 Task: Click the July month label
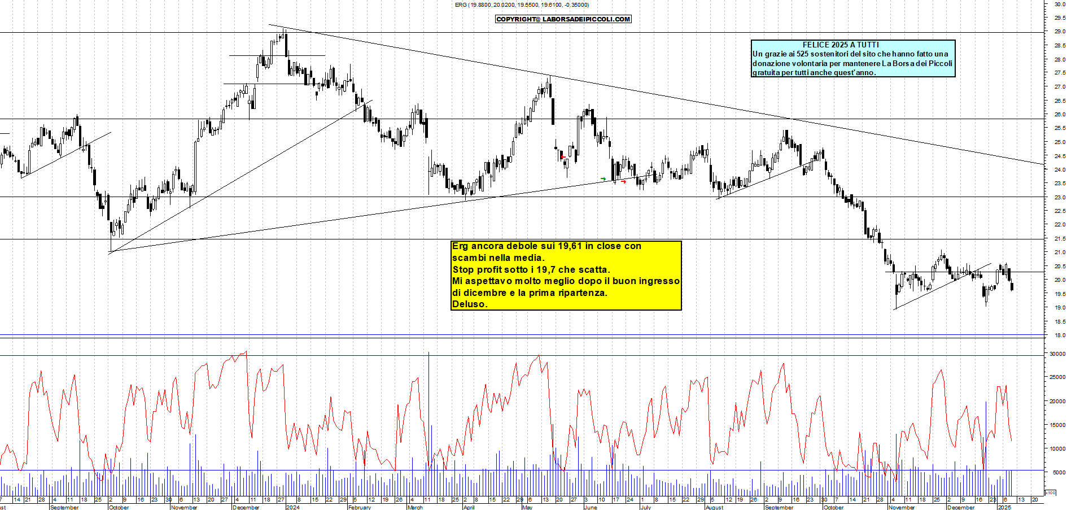click(x=645, y=507)
